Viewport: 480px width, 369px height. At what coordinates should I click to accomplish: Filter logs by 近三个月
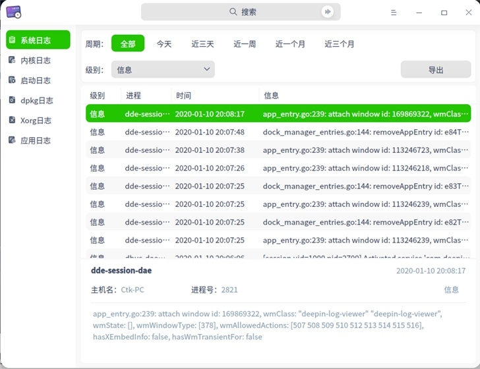click(x=339, y=44)
